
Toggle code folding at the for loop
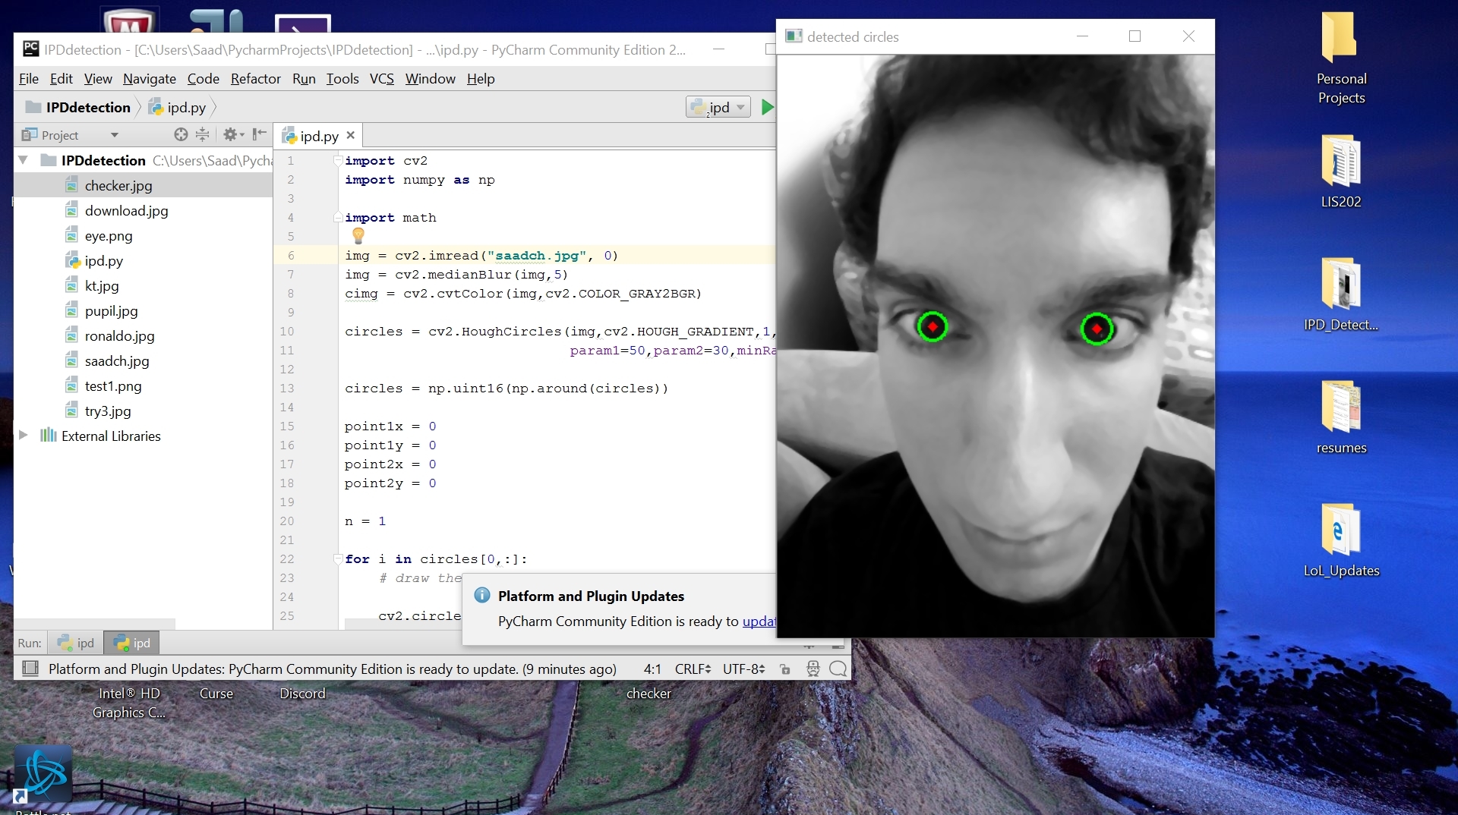338,559
